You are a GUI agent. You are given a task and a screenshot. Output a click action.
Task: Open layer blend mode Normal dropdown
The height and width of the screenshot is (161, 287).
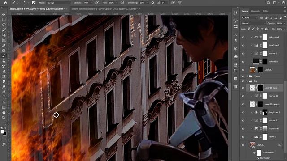pyautogui.click(x=253, y=23)
